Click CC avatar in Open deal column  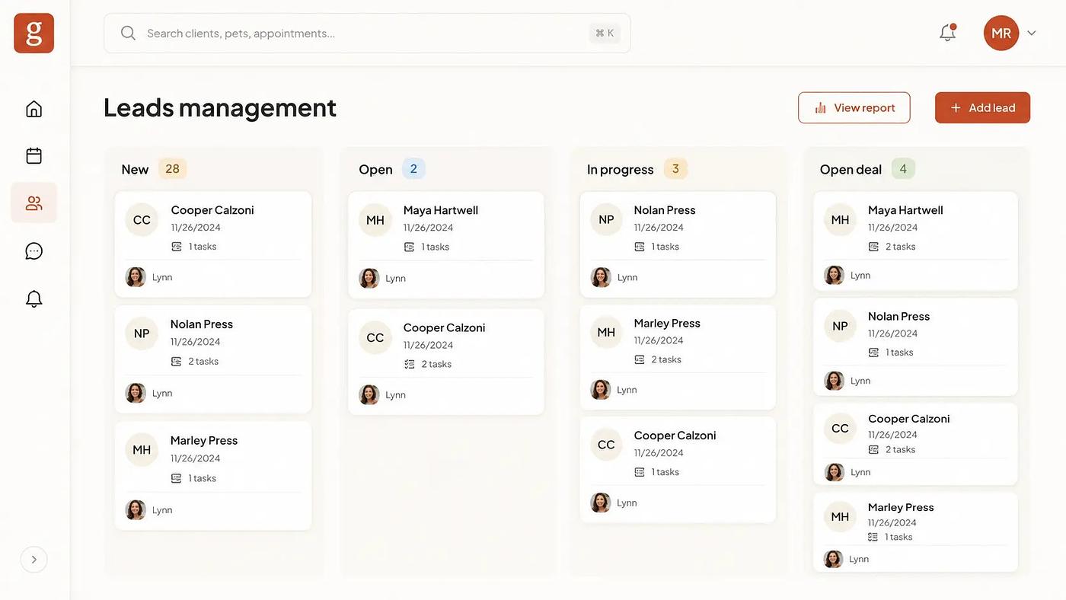pos(840,429)
